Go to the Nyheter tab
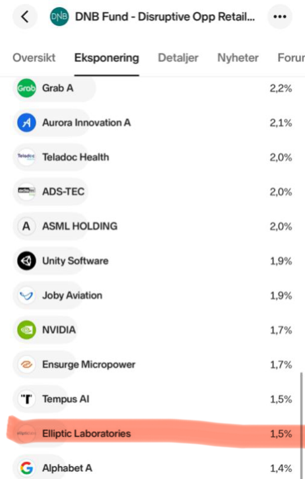This screenshot has height=479, width=305. click(238, 58)
